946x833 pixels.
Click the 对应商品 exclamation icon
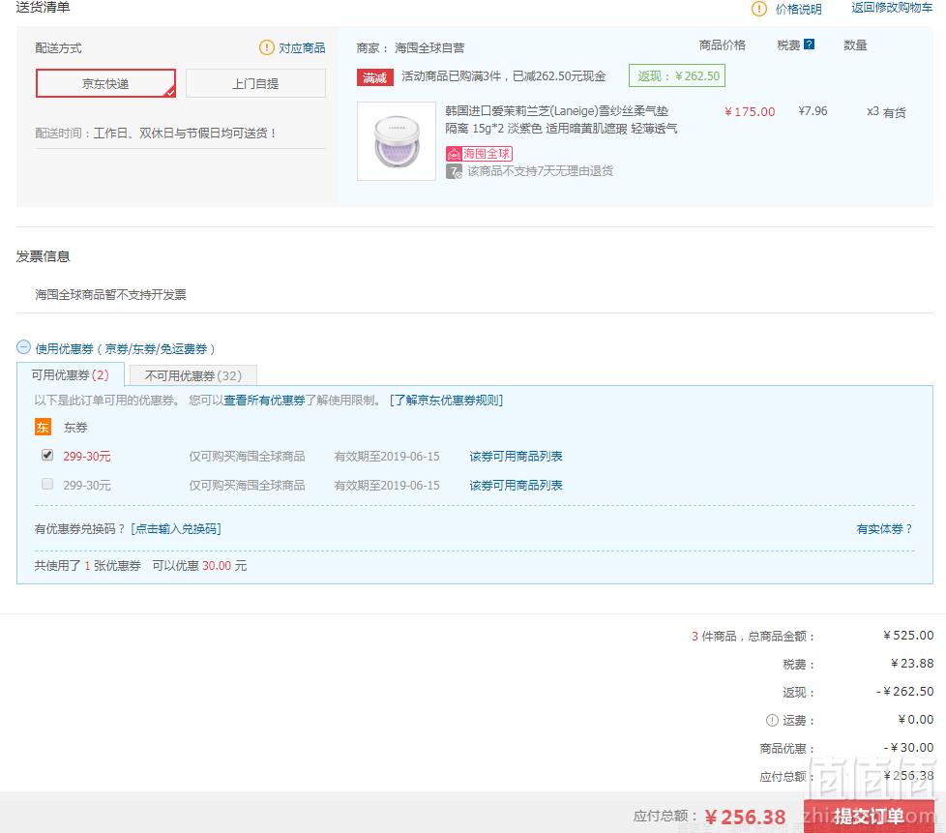coord(267,47)
